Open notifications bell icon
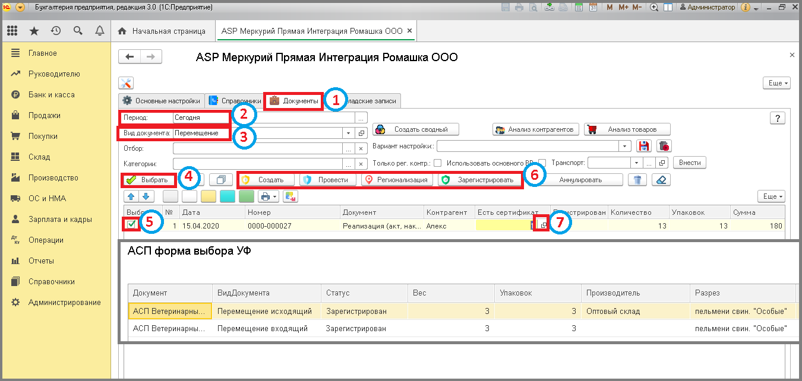The height and width of the screenshot is (381, 802). click(x=100, y=31)
